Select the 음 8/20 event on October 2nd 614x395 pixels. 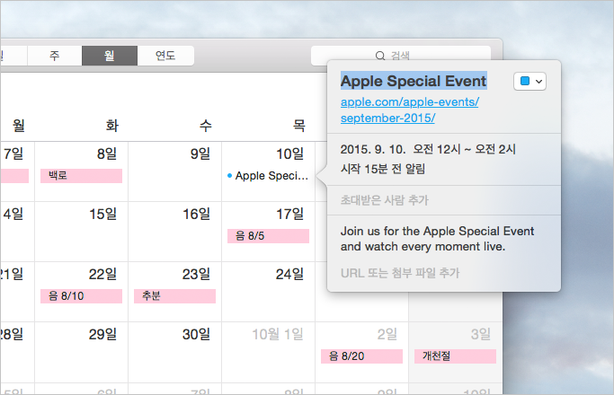pos(361,356)
